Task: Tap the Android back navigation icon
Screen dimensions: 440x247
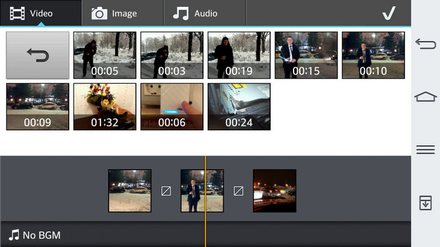Action: coord(426,44)
